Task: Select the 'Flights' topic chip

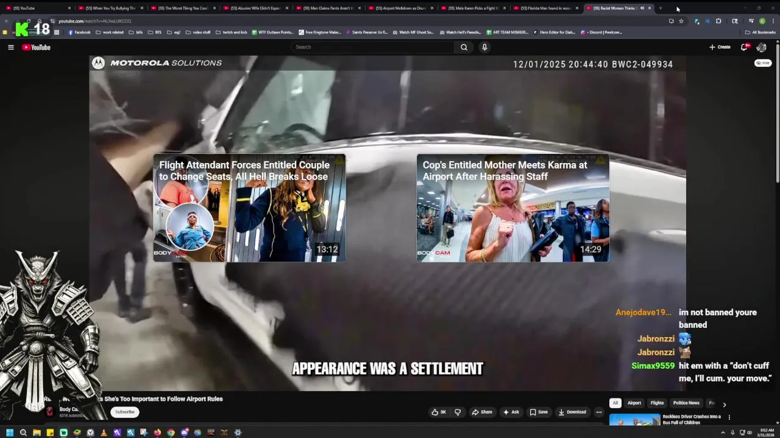Action: click(657, 403)
